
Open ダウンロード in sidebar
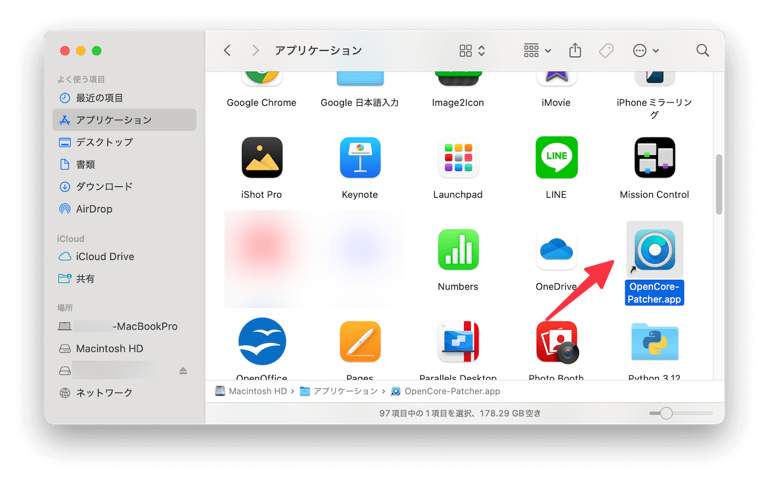pyautogui.click(x=124, y=186)
